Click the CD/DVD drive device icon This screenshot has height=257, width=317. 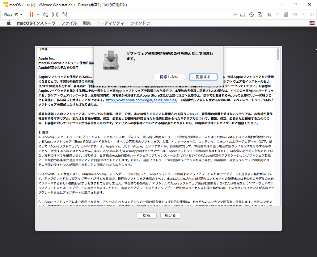pos(251,15)
